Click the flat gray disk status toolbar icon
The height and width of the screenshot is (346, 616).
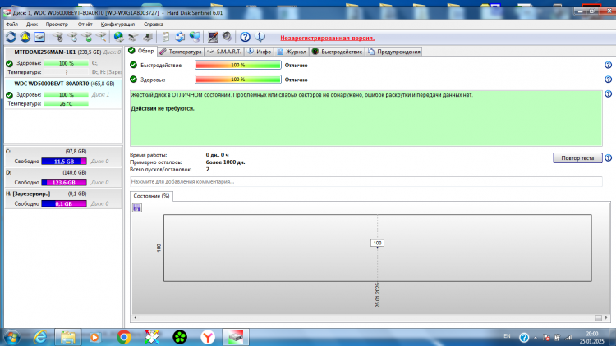(133, 37)
